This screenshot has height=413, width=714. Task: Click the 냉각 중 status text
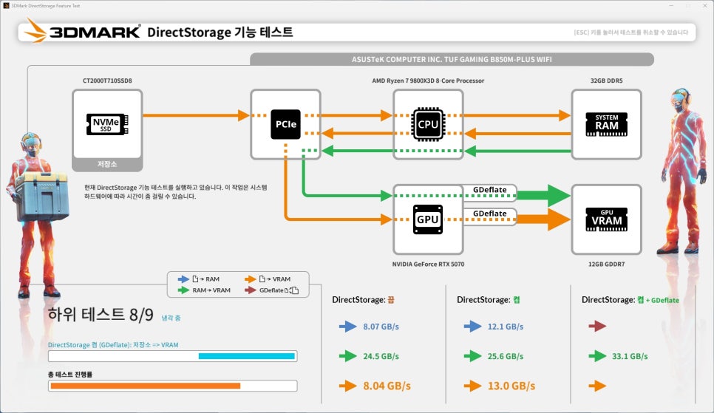click(171, 318)
